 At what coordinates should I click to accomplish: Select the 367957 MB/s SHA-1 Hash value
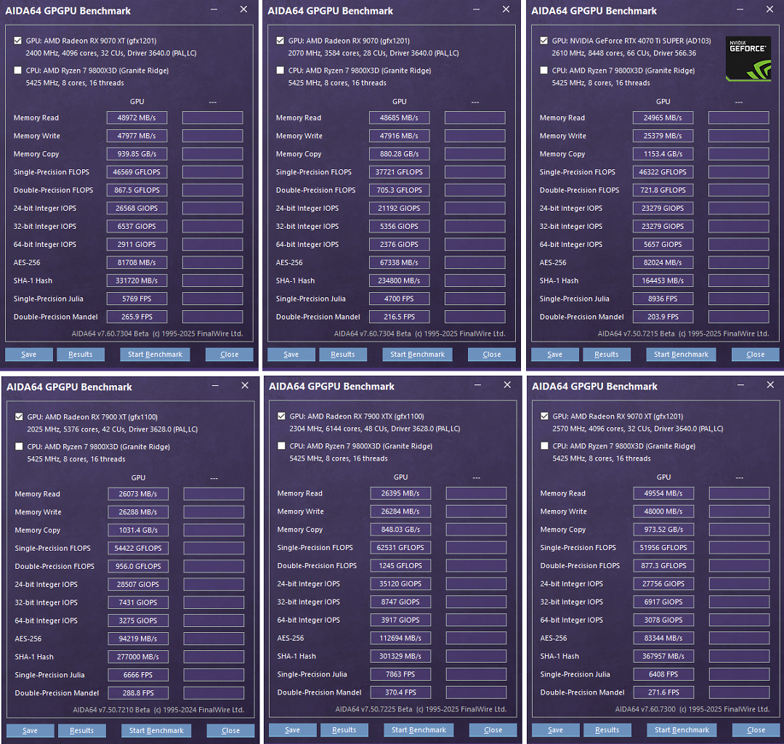[x=663, y=656]
